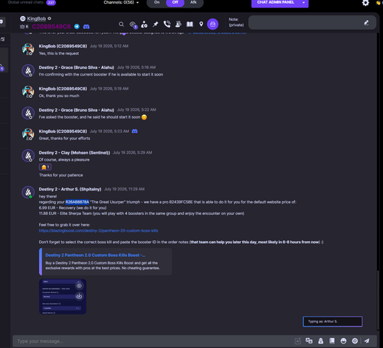
Task: Click KingBob avatar beside 'Yes, this is the request'
Action: pyautogui.click(x=28, y=49)
